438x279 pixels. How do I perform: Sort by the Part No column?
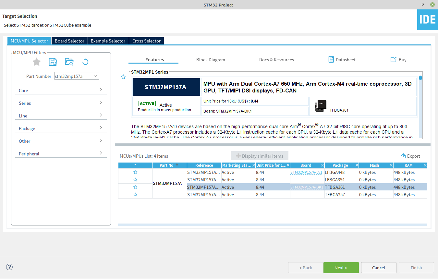(x=170, y=165)
